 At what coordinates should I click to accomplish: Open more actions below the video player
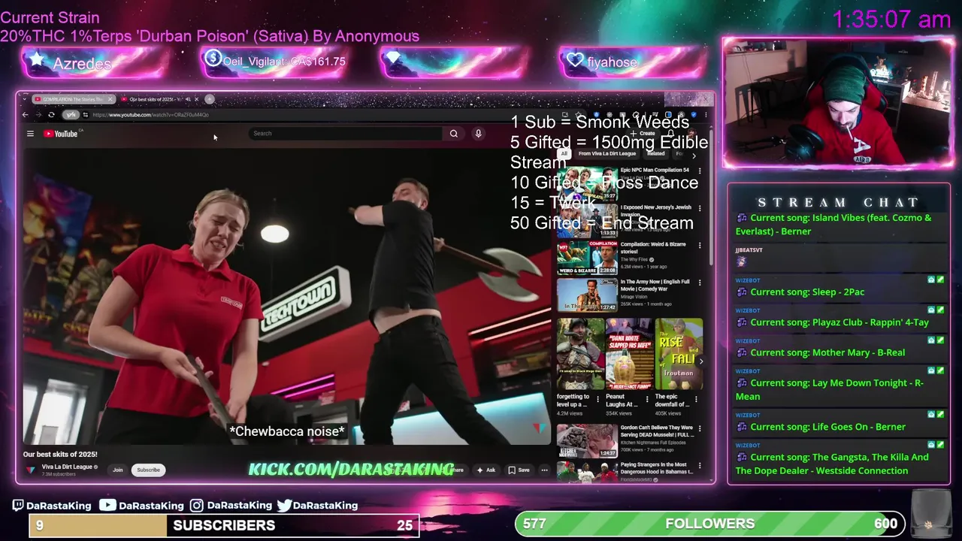tap(544, 470)
